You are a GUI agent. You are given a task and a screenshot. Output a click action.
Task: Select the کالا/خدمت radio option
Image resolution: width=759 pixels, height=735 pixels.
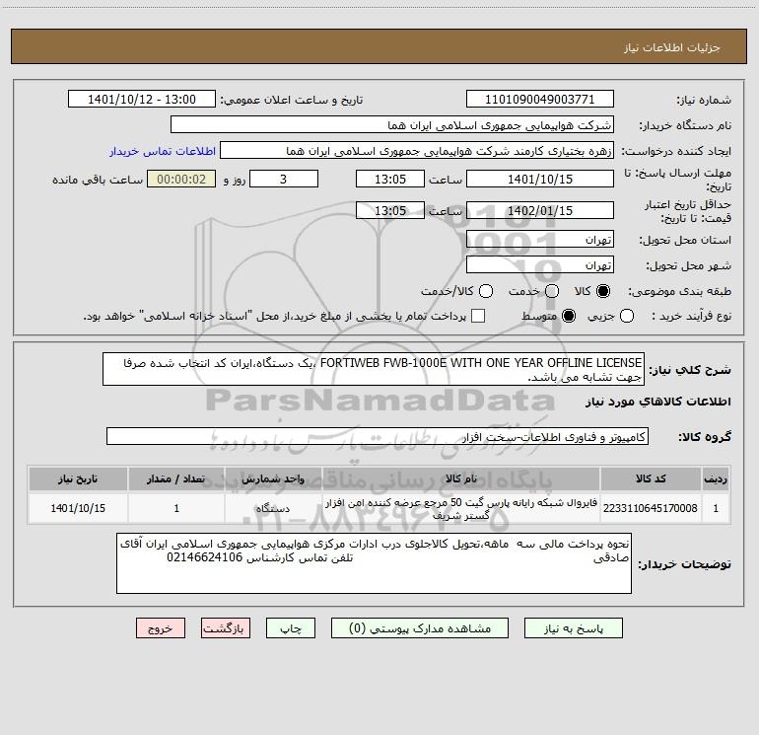click(486, 291)
